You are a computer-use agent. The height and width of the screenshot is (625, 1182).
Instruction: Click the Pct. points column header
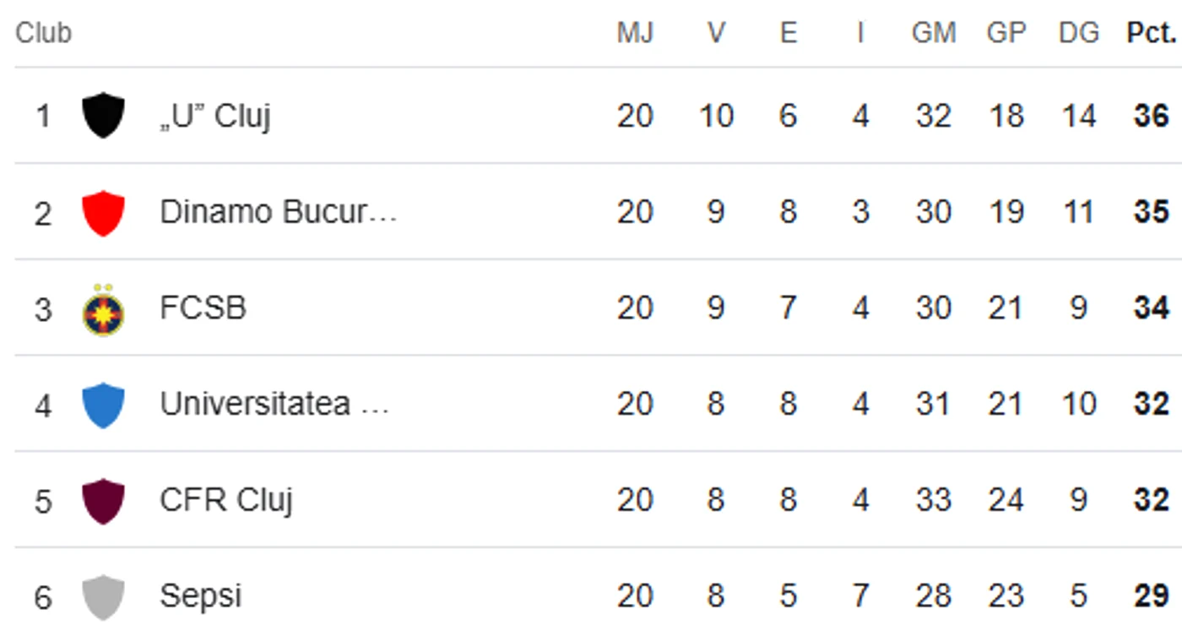1151,33
